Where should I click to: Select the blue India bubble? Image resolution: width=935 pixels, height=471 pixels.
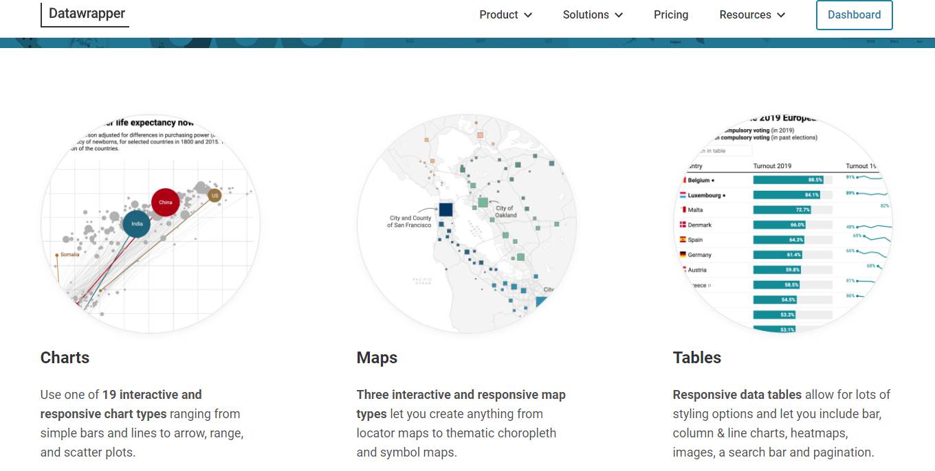click(x=137, y=224)
